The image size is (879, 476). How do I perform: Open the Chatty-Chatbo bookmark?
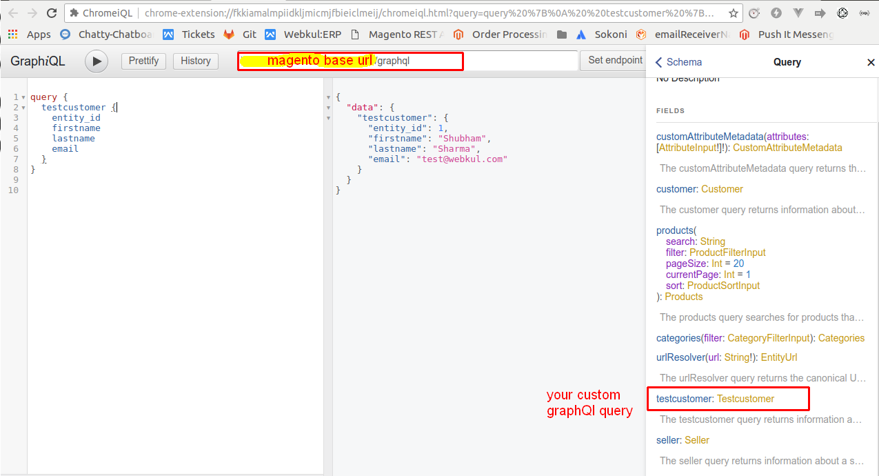point(105,34)
